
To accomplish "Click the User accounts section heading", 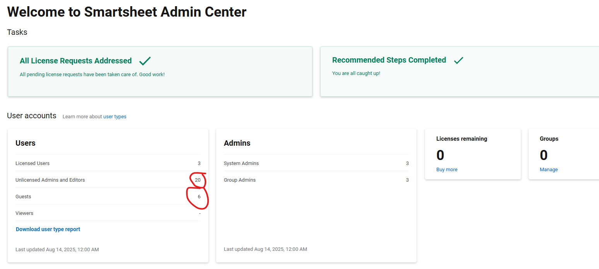I will pyautogui.click(x=32, y=116).
